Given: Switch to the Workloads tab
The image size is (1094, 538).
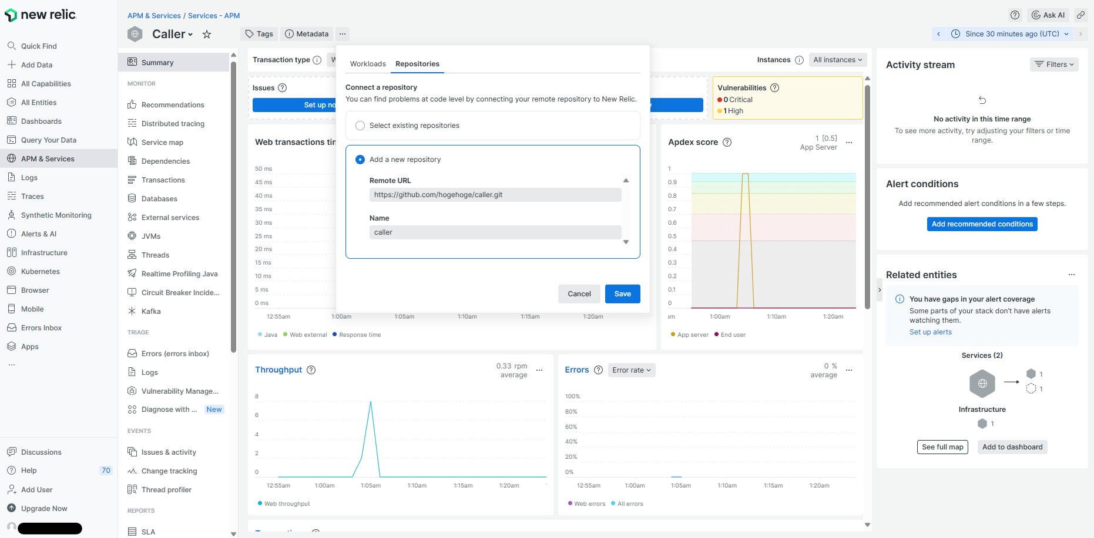Looking at the screenshot, I should tap(368, 63).
